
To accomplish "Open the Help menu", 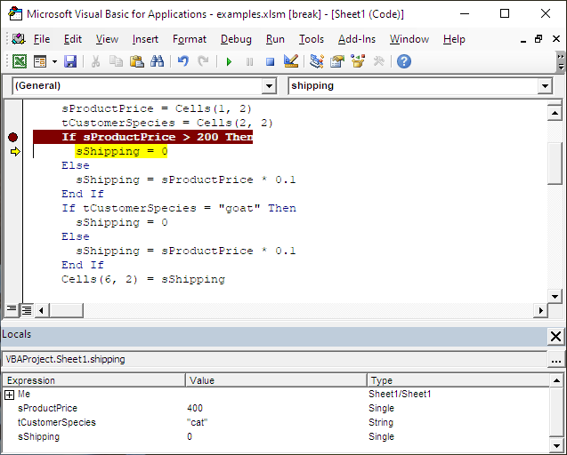I will point(454,39).
